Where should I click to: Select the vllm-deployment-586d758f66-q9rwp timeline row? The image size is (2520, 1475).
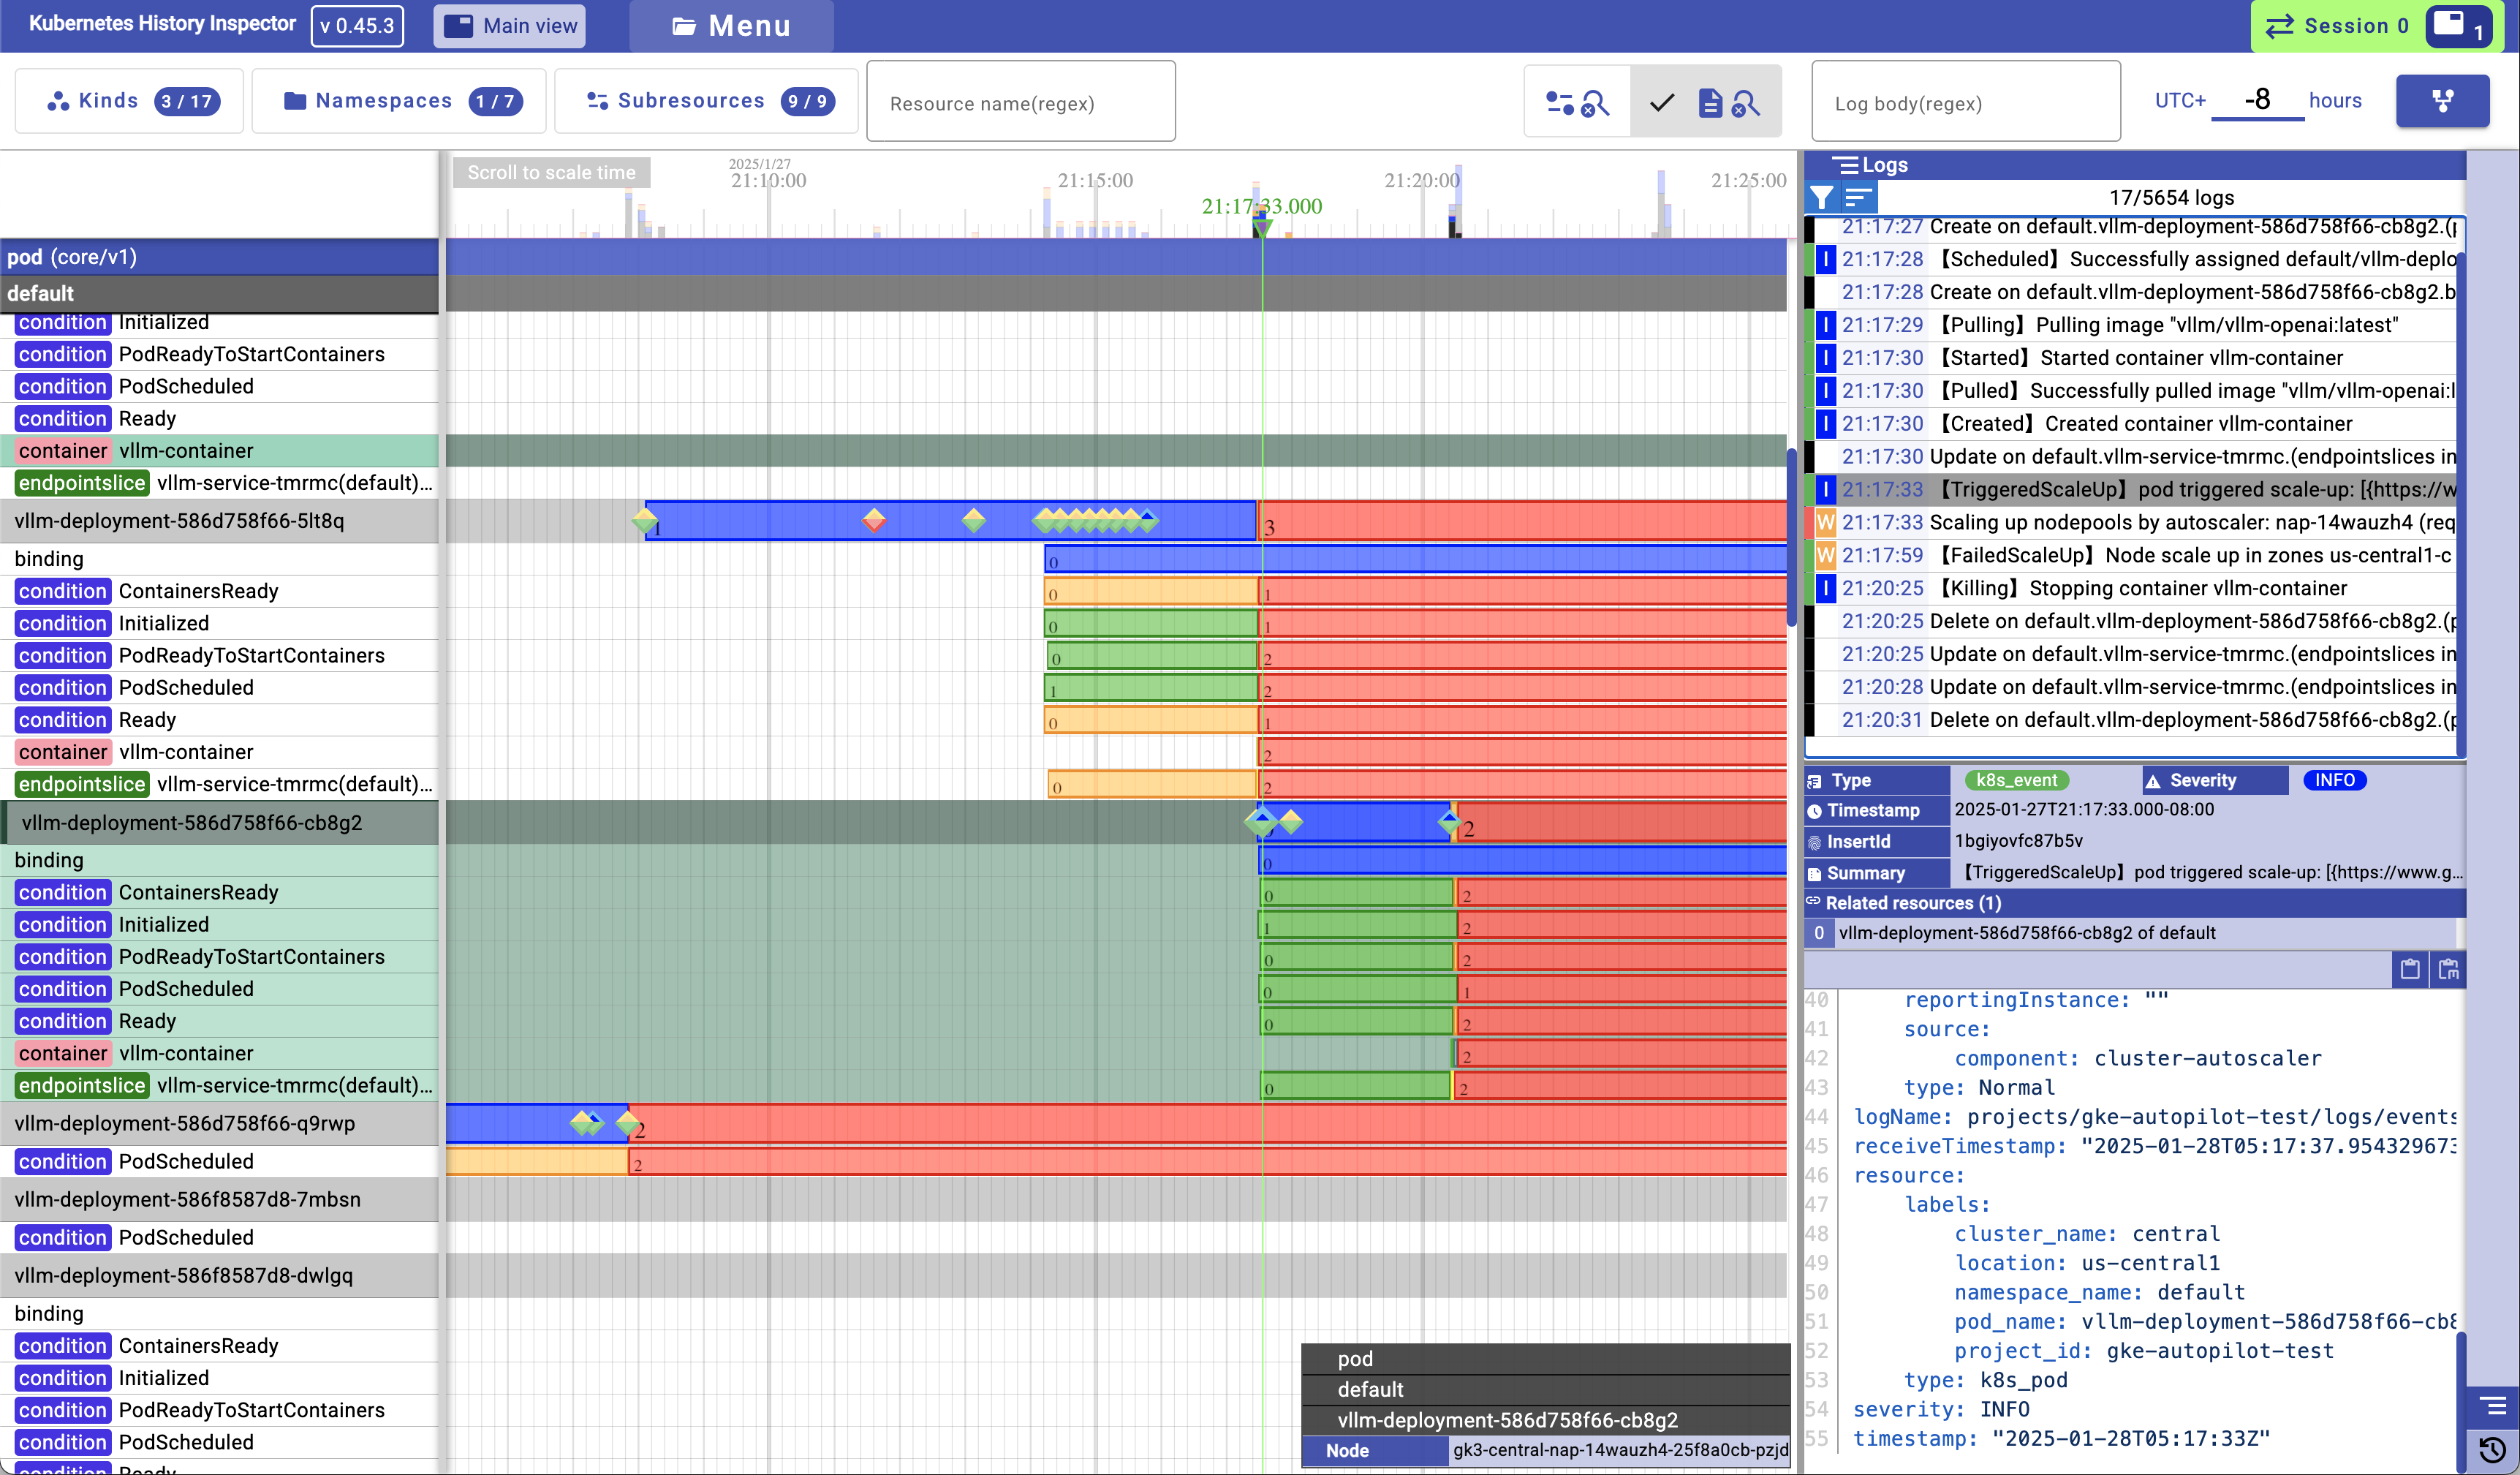coord(219,1124)
